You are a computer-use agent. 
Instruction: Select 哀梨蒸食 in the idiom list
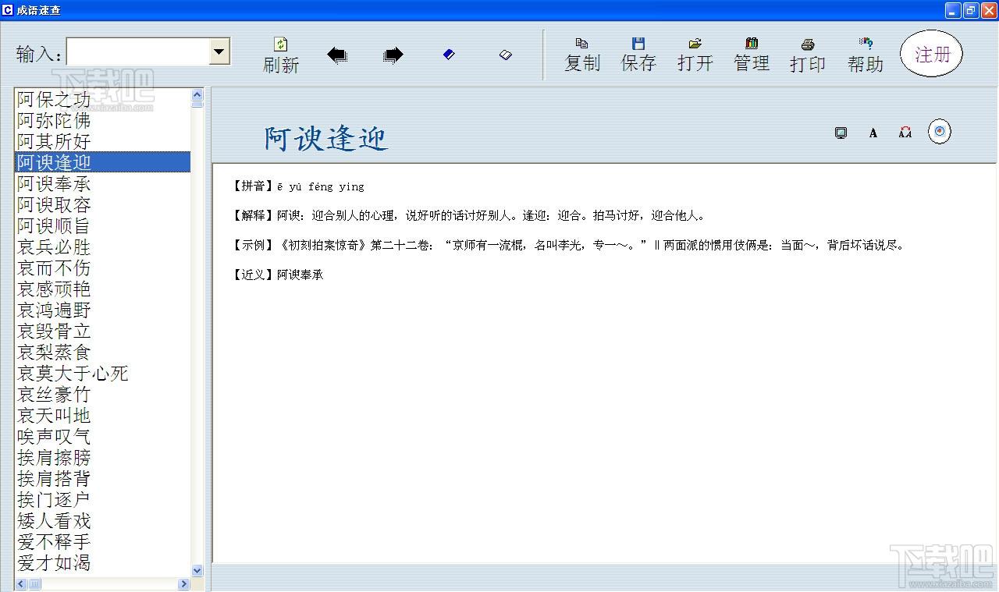pyautogui.click(x=102, y=352)
